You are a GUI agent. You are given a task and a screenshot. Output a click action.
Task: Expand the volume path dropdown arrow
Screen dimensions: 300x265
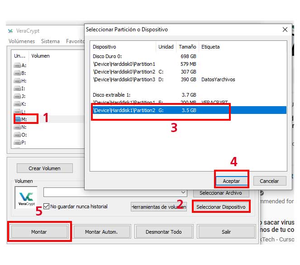point(183,192)
